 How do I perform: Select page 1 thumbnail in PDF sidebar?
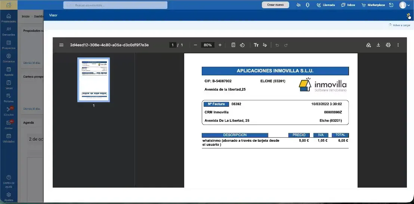93,80
